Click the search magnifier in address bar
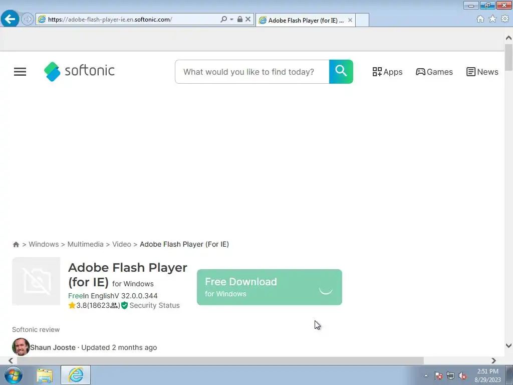 pyautogui.click(x=224, y=20)
